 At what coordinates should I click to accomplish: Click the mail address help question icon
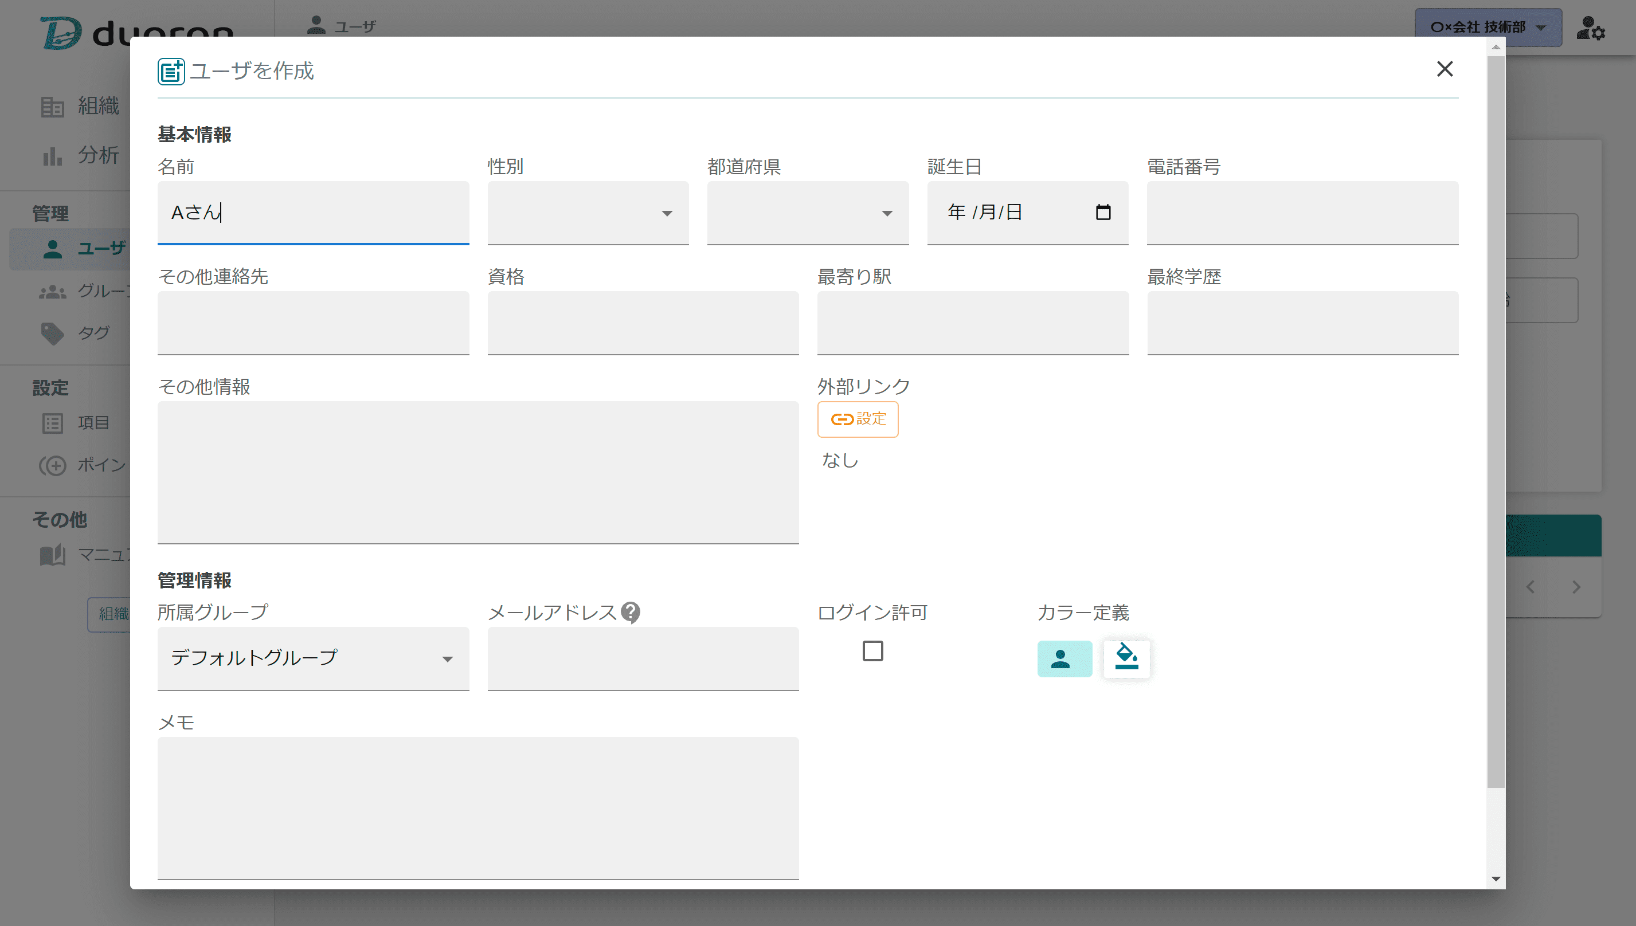(x=631, y=612)
